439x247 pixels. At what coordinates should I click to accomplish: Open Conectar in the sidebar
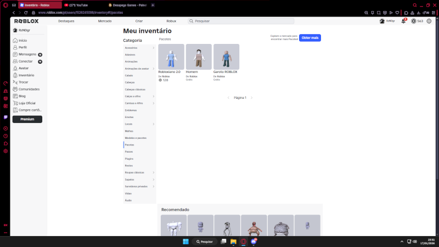click(27, 61)
